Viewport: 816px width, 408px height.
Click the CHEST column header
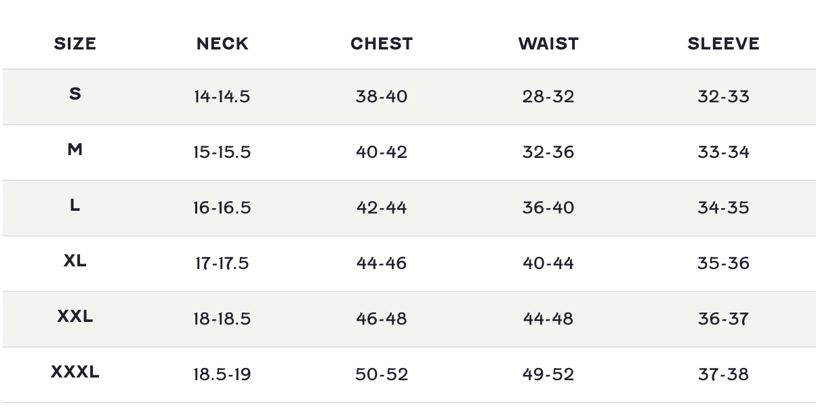382,44
